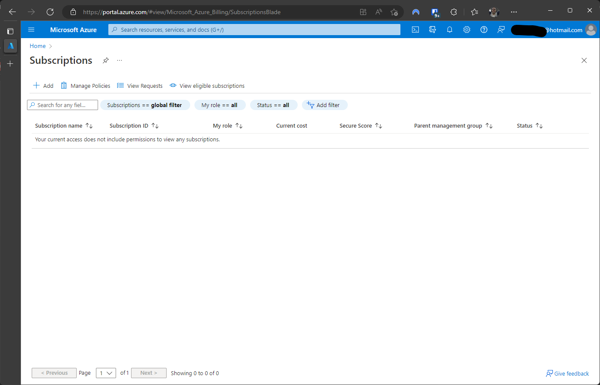This screenshot has width=600, height=385.
Task: Open the blue arc extension icon in the toolbar
Action: [x=416, y=12]
